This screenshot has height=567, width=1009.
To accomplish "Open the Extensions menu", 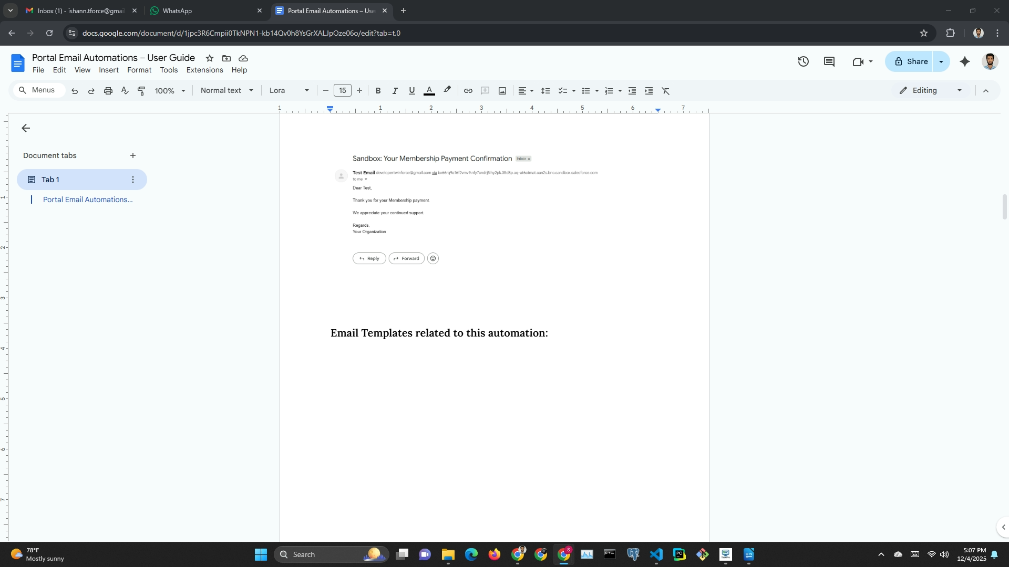I will (x=204, y=70).
